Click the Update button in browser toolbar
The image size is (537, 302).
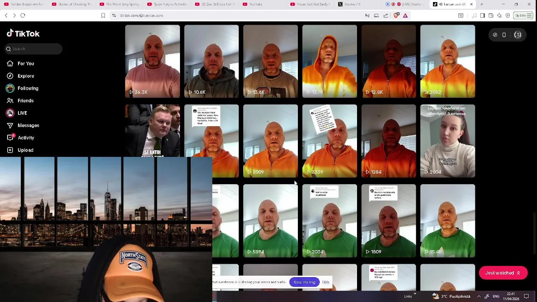click(523, 16)
